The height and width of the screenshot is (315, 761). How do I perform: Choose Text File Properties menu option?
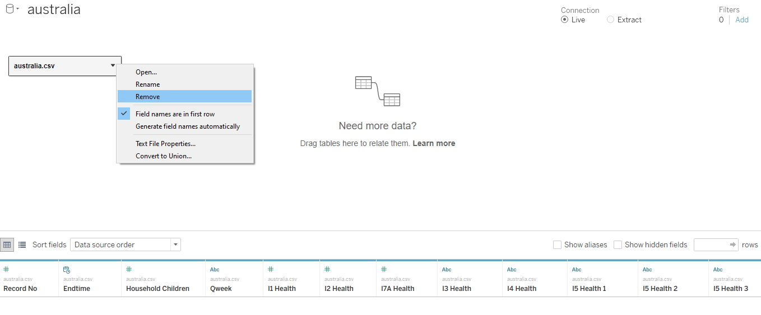click(165, 144)
